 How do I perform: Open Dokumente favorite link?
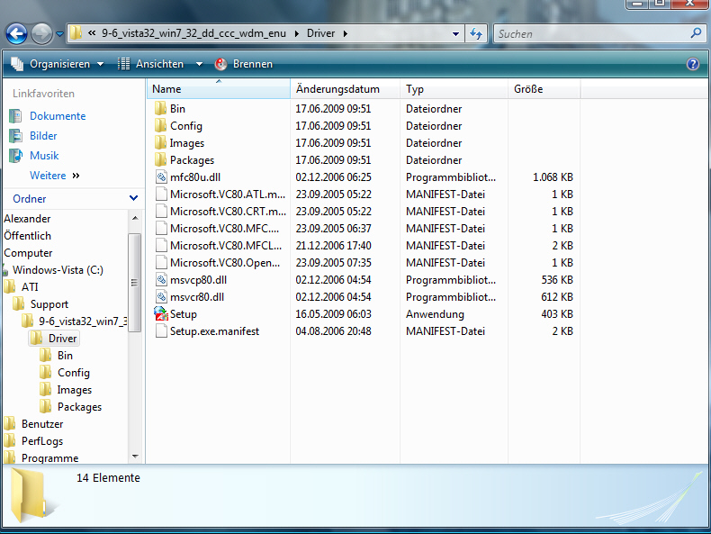click(x=58, y=116)
